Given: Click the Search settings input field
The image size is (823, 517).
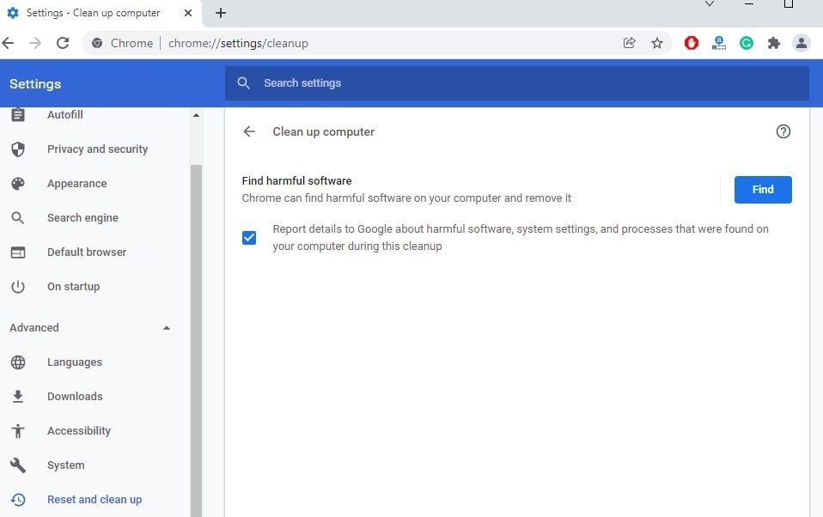Looking at the screenshot, I should click(515, 83).
